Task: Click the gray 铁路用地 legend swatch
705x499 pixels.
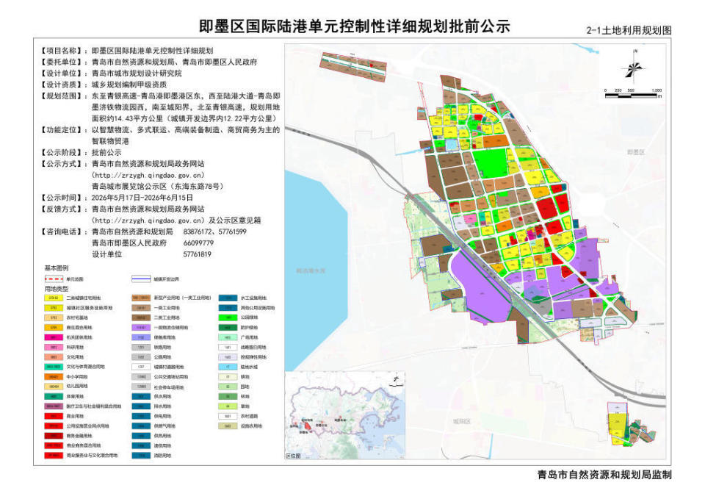Action: click(141, 348)
